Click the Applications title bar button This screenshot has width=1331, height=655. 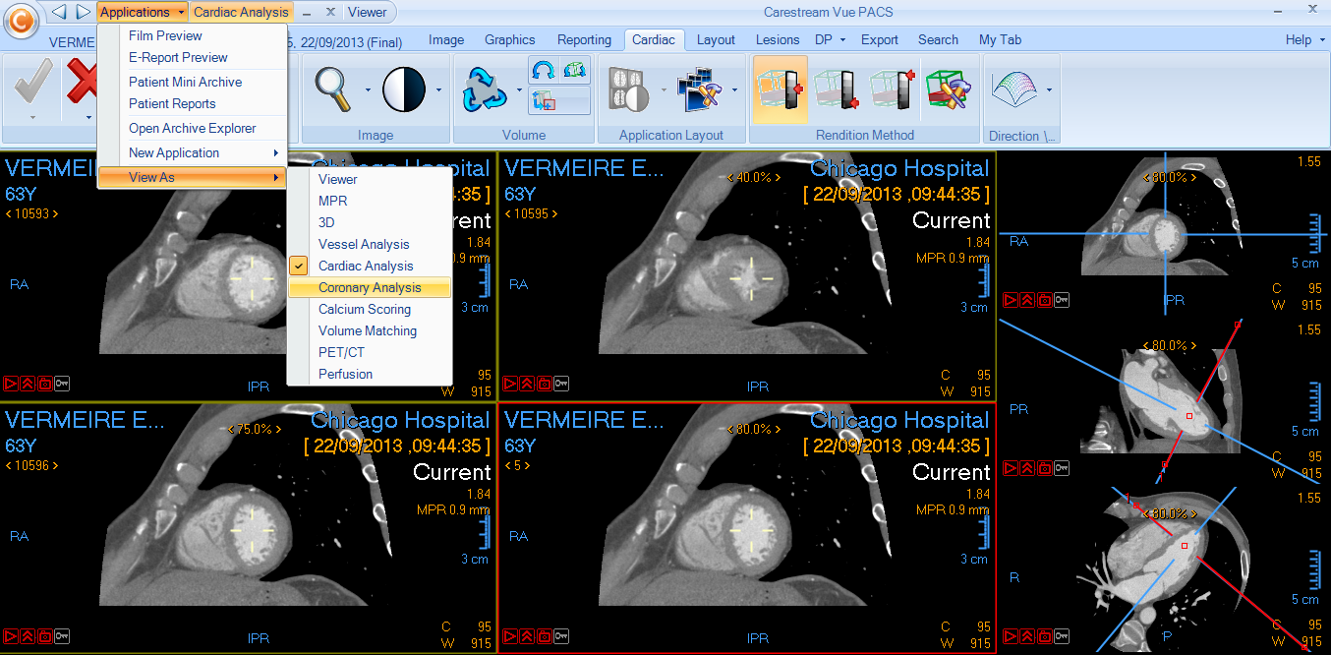click(x=143, y=12)
